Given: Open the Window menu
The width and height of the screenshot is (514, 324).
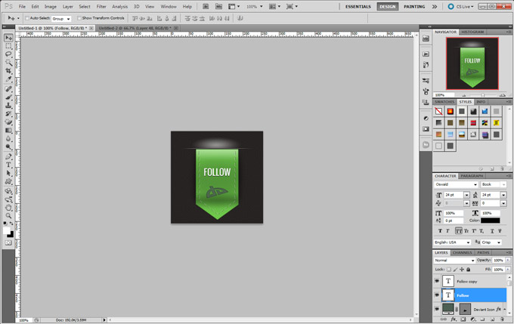Looking at the screenshot, I should [x=169, y=7].
